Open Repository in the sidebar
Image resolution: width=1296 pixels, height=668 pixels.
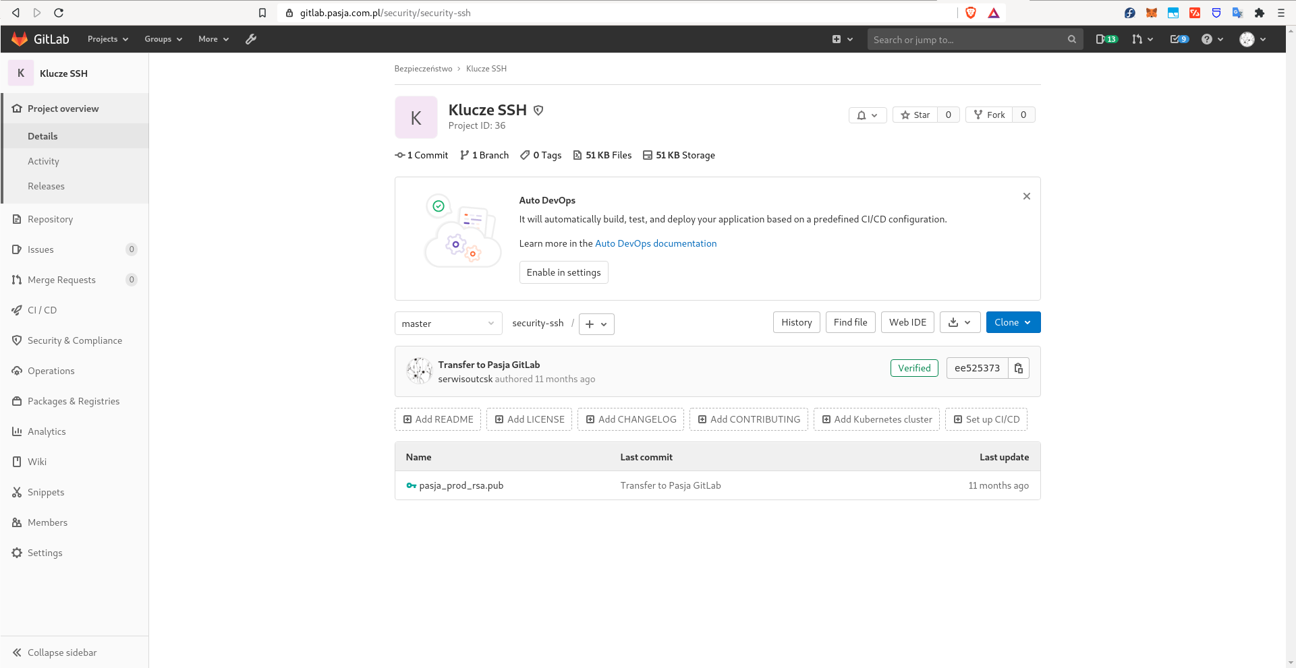point(74,219)
